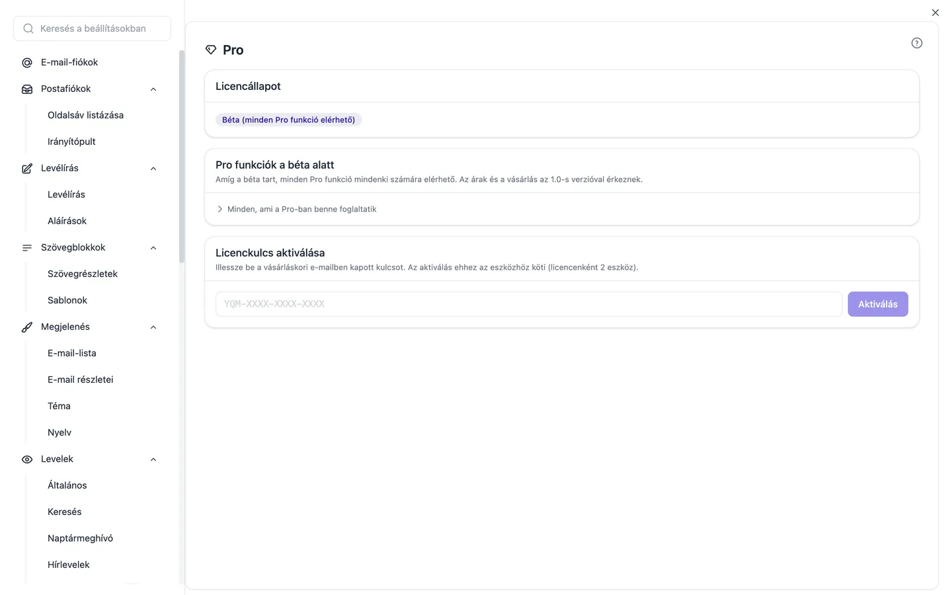Open the Aláírások settings page
Image resolution: width=952 pixels, height=595 pixels.
point(67,221)
